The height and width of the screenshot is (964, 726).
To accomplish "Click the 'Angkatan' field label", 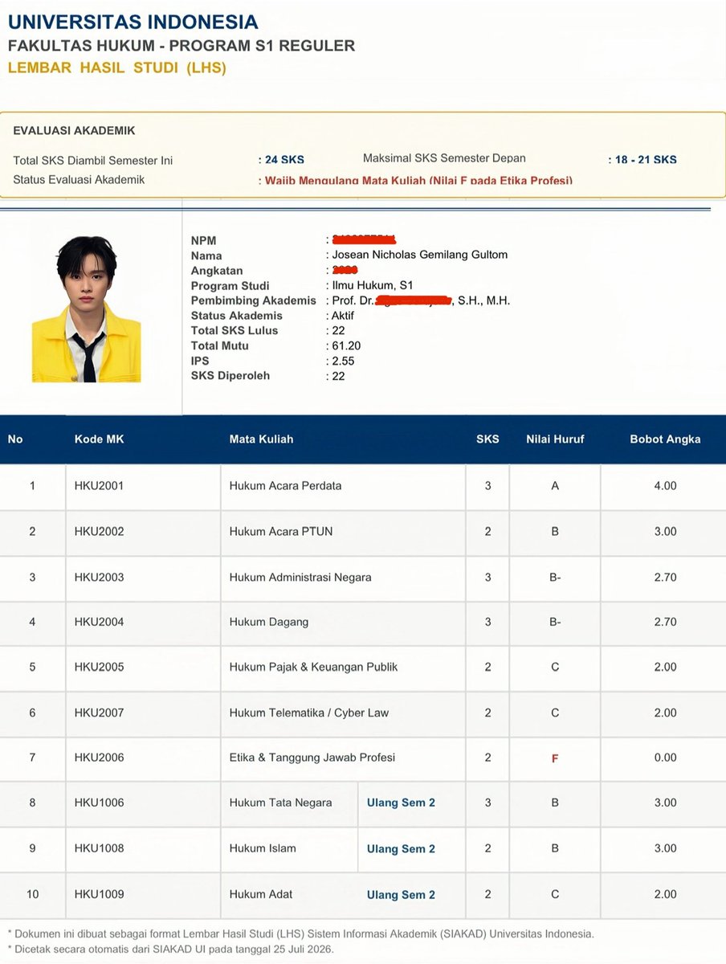I will tap(217, 271).
